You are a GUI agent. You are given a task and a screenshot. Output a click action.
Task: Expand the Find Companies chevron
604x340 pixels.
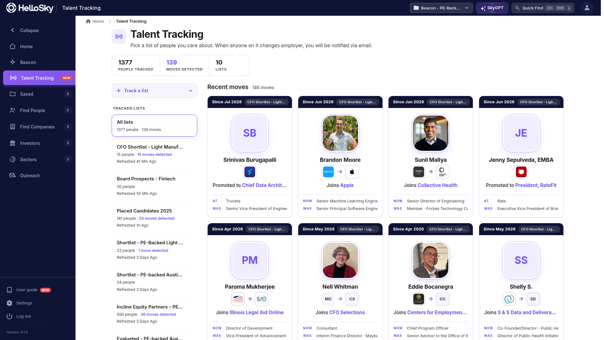[x=68, y=127]
